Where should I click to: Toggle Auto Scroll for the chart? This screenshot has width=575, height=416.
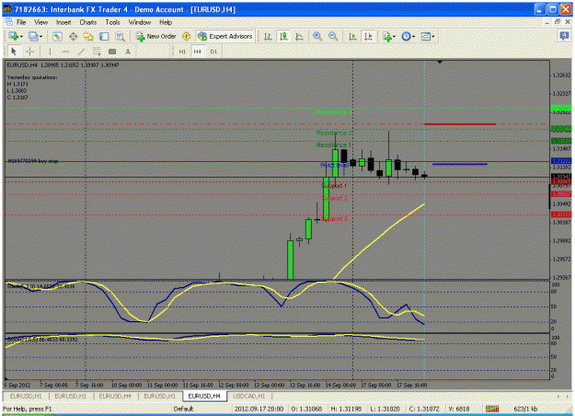352,36
